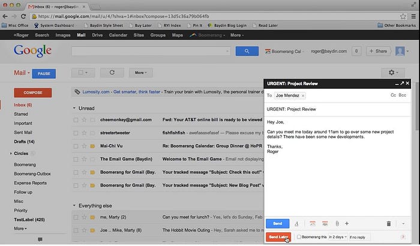Check the cheemonkey@gmail.com email checkbox
The width and height of the screenshot is (420, 246).
pyautogui.click(x=76, y=120)
